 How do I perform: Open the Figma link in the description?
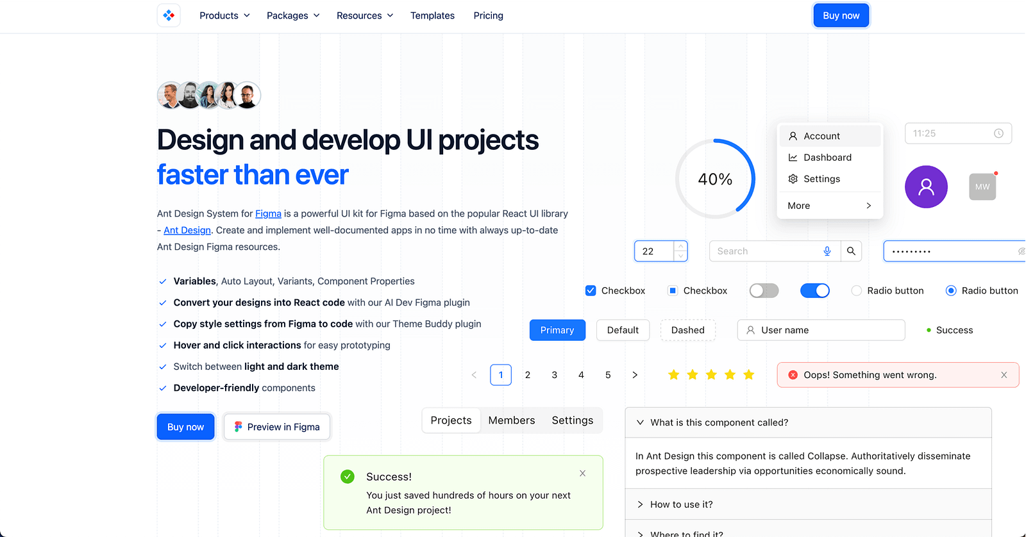pos(268,213)
